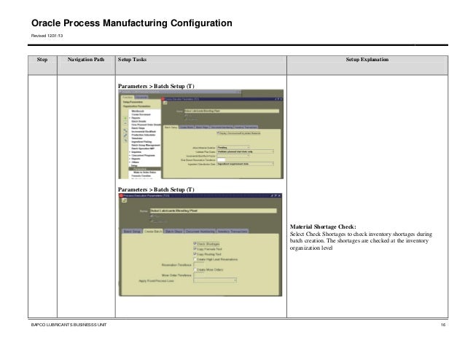465x359 pixels.
Task: Select Batch Details in the navigator tree
Action: pos(138,121)
